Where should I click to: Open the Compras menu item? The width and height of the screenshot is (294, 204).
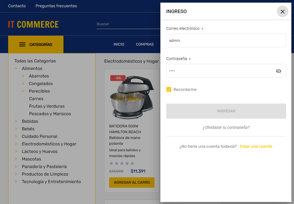point(145,44)
